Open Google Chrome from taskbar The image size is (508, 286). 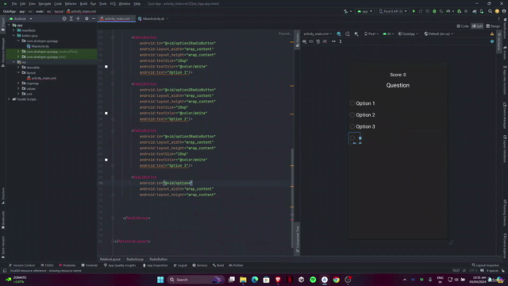337,280
